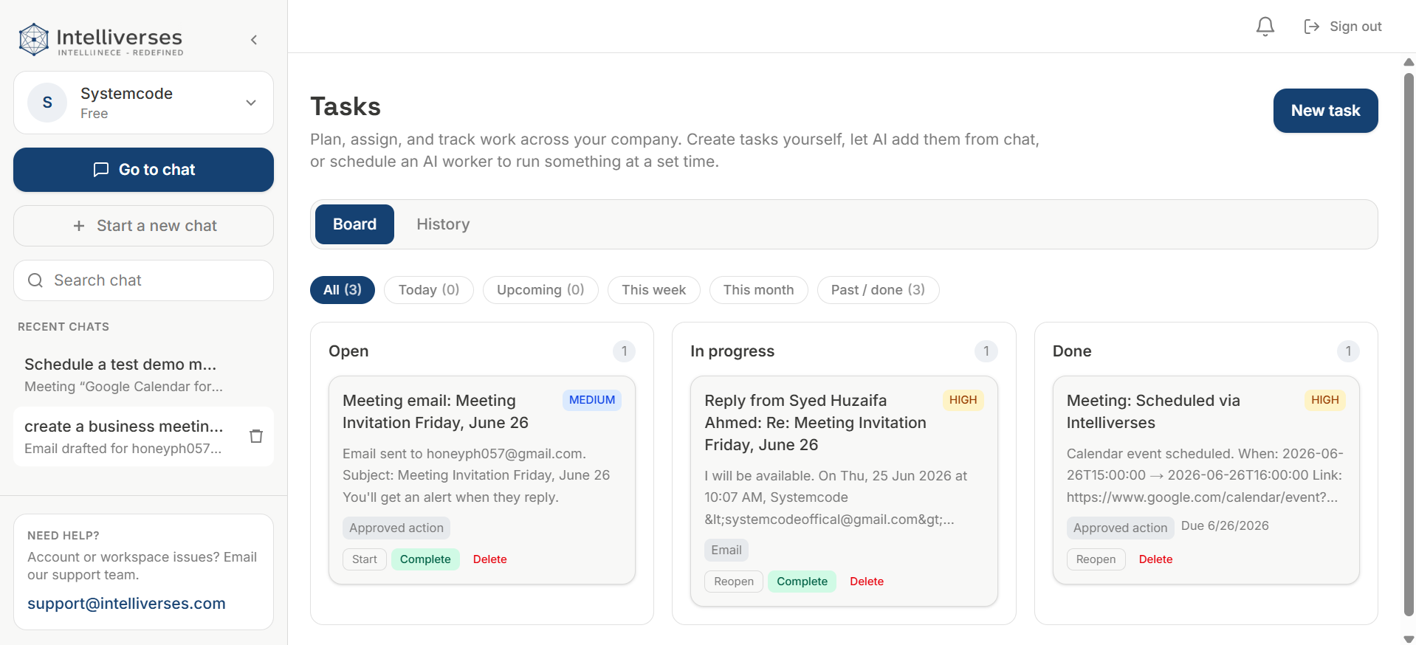This screenshot has width=1416, height=645.
Task: Show Past / done (3) tasks
Action: point(878,290)
